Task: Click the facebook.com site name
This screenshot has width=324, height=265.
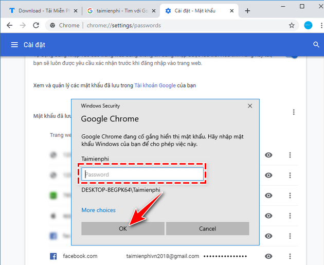Action: 80,256
